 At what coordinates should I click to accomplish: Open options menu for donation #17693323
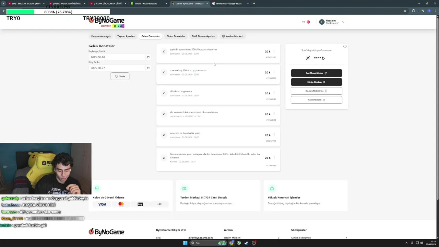tap(274, 72)
